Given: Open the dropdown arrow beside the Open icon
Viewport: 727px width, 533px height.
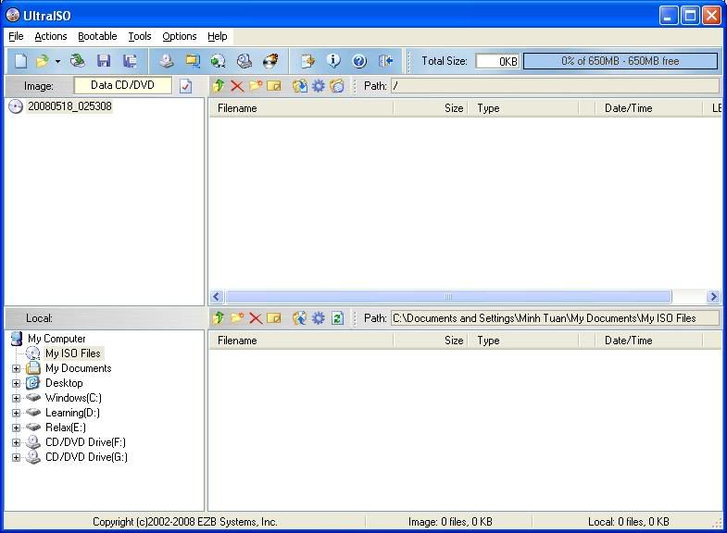Looking at the screenshot, I should pos(57,61).
